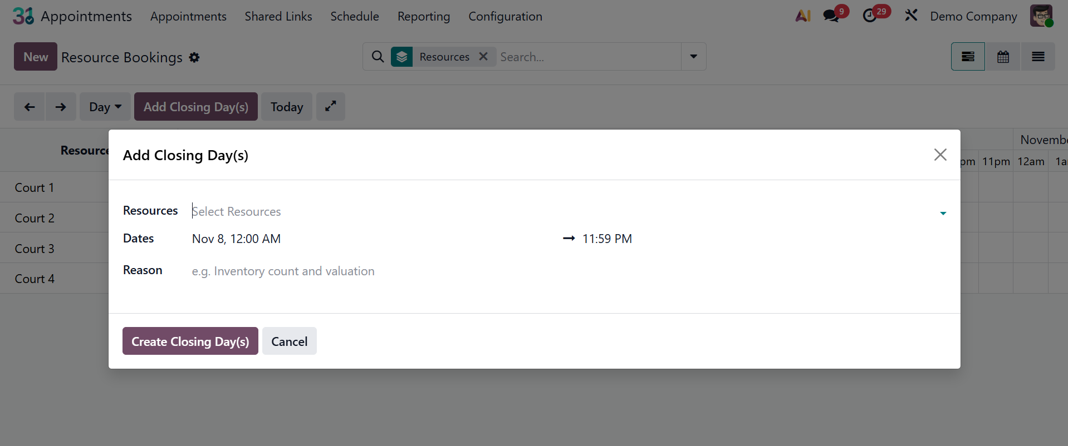1068x446 pixels.
Task: Expand the search options dropdown arrow
Action: (694, 57)
